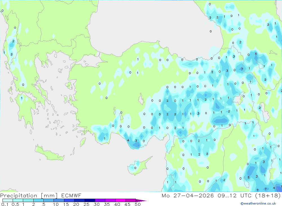This screenshot has width=282, height=206.
Task: Select the 30–35 mm purple swatch
Action: click(100, 200)
